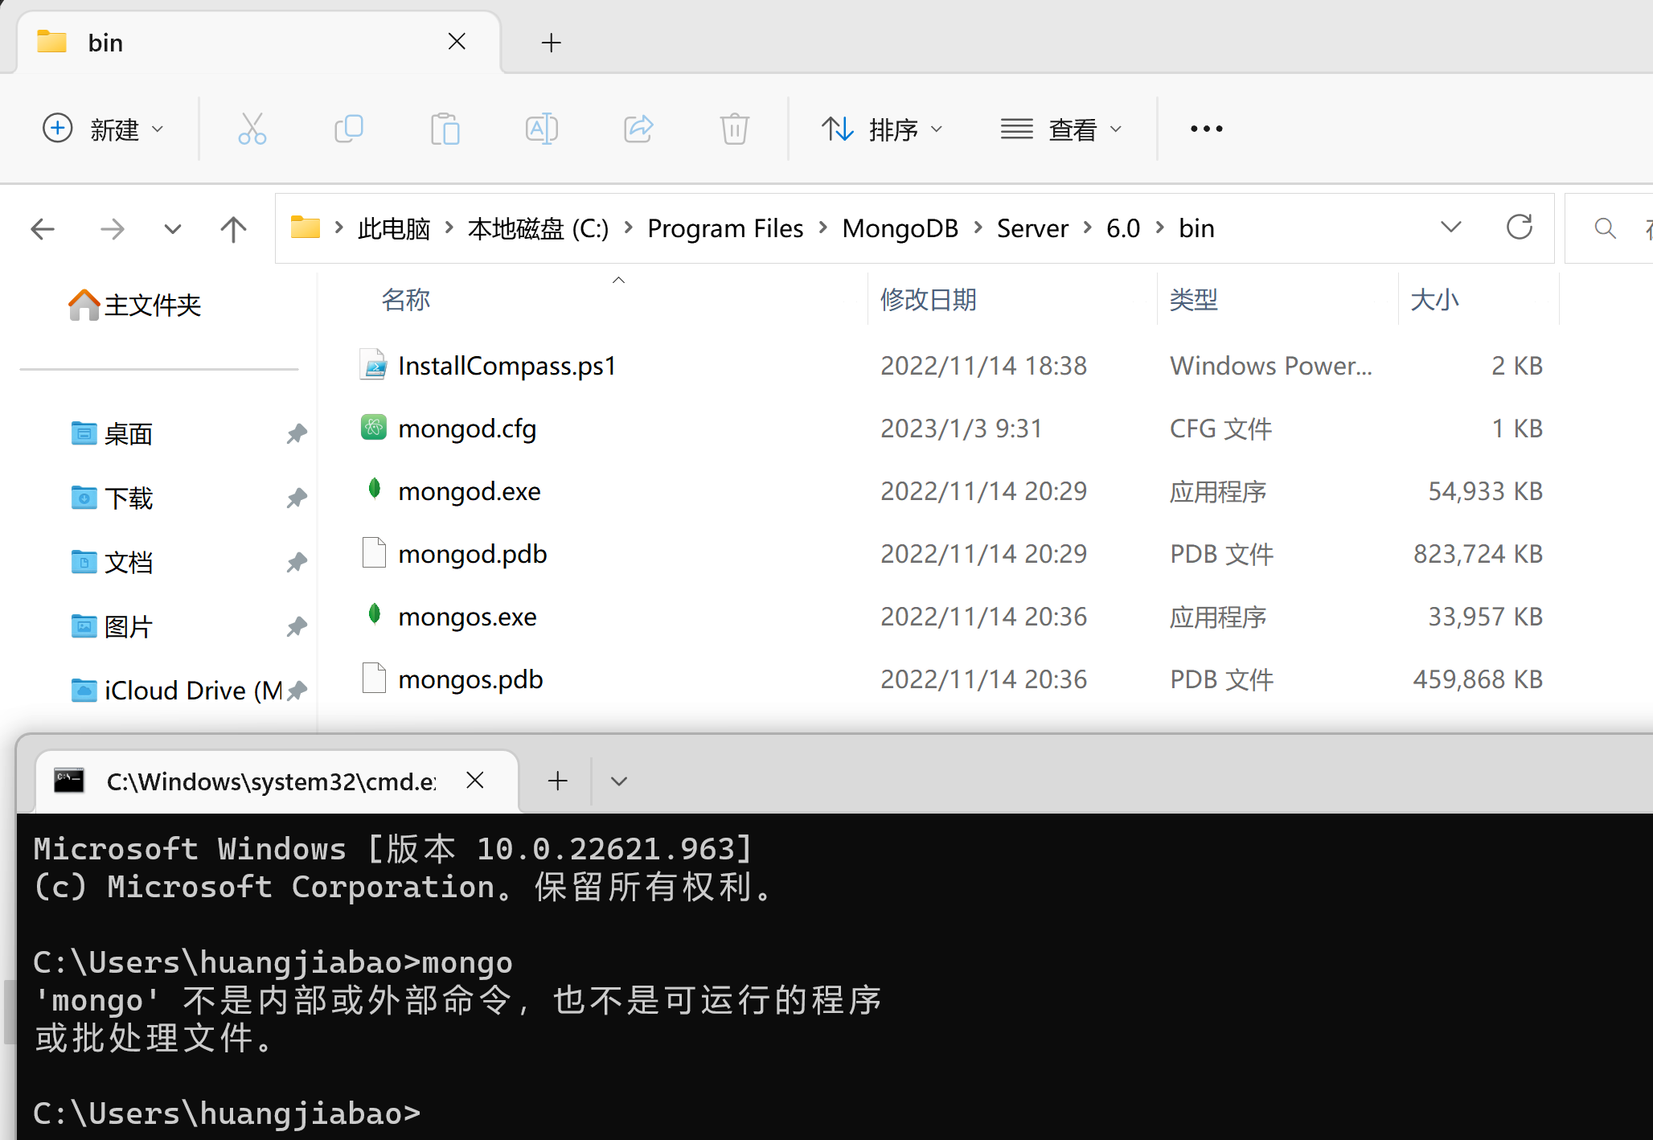1653x1140 pixels.
Task: Click Program Files breadcrumb
Action: pyautogui.click(x=725, y=228)
